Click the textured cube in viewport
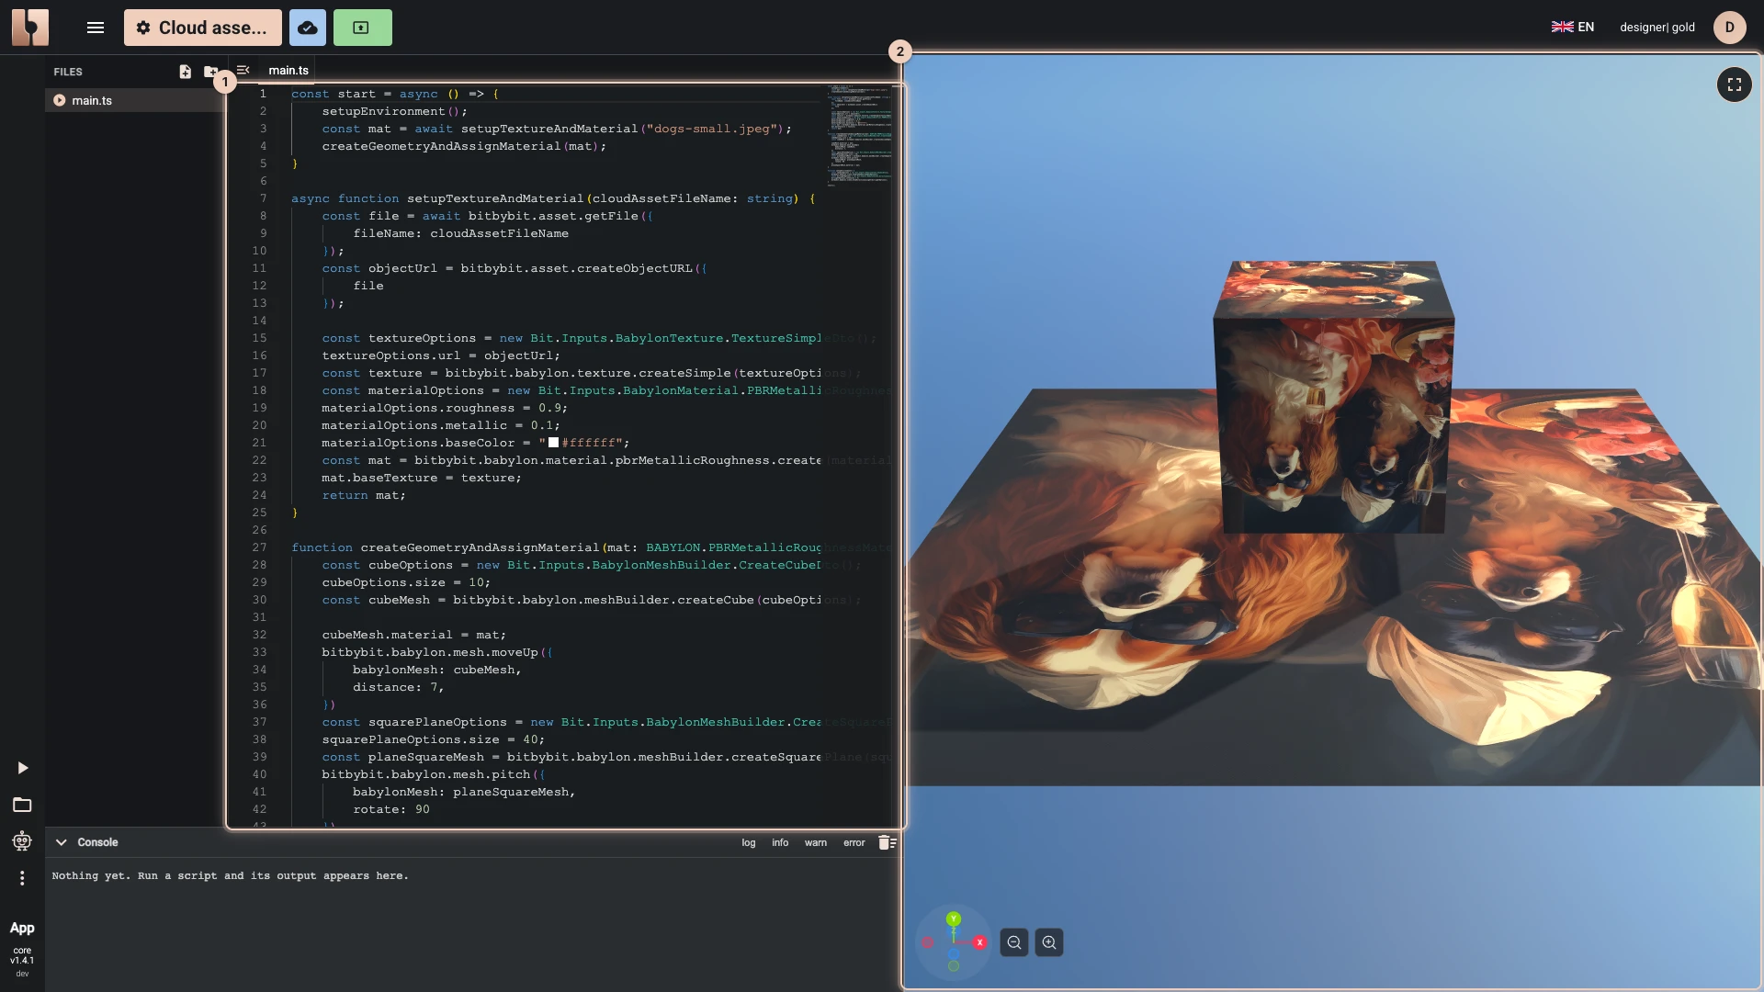Screen dimensions: 1764x992 click(x=1333, y=397)
